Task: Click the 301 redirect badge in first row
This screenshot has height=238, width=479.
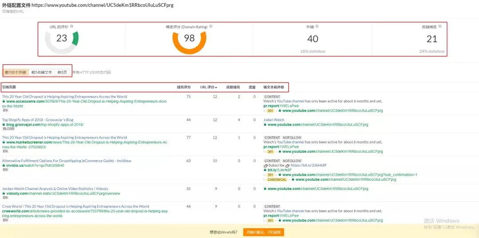Action: [271, 111]
